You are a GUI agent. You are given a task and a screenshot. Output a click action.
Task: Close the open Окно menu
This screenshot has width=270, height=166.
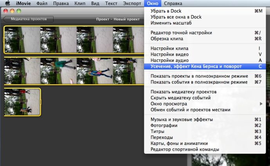click(153, 3)
